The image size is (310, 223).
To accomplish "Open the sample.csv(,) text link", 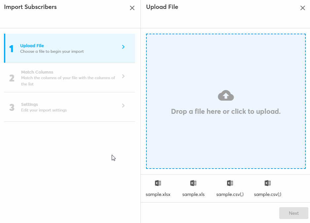I will [x=230, y=194].
